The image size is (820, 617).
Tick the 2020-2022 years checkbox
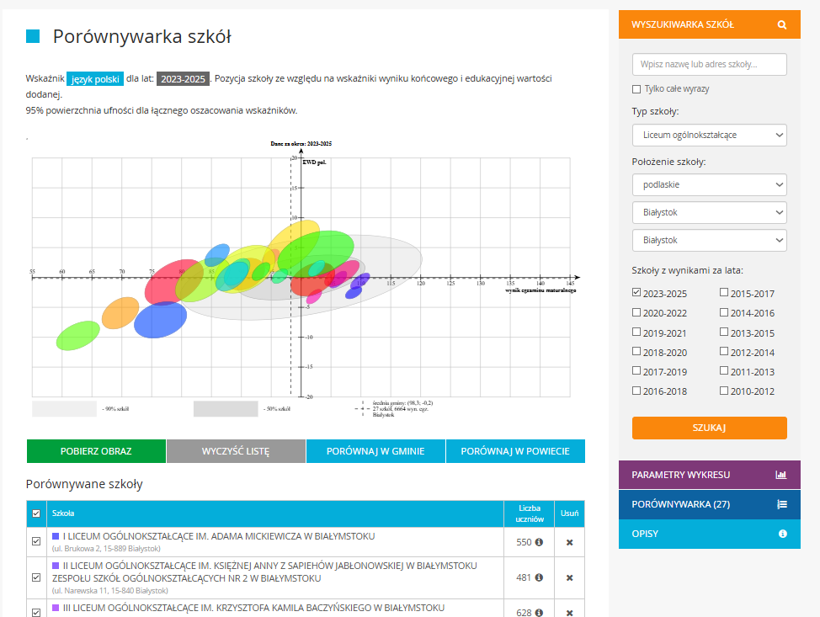click(x=636, y=313)
